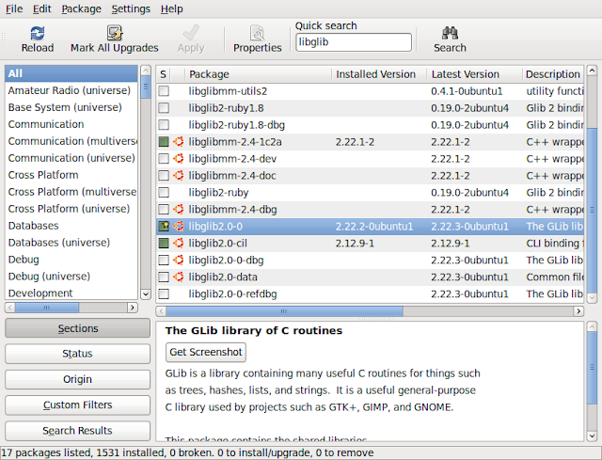This screenshot has height=460, width=602.
Task: Toggle status checkbox for libglib2.0-0-refdbg
Action: [164, 293]
